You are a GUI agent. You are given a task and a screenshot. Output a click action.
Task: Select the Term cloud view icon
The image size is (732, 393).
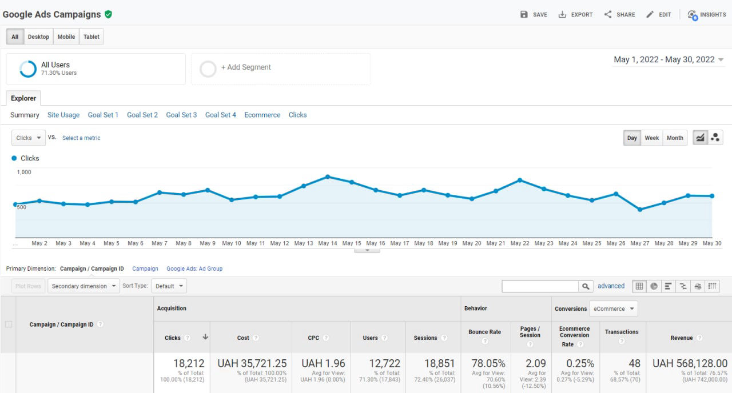[x=698, y=286]
